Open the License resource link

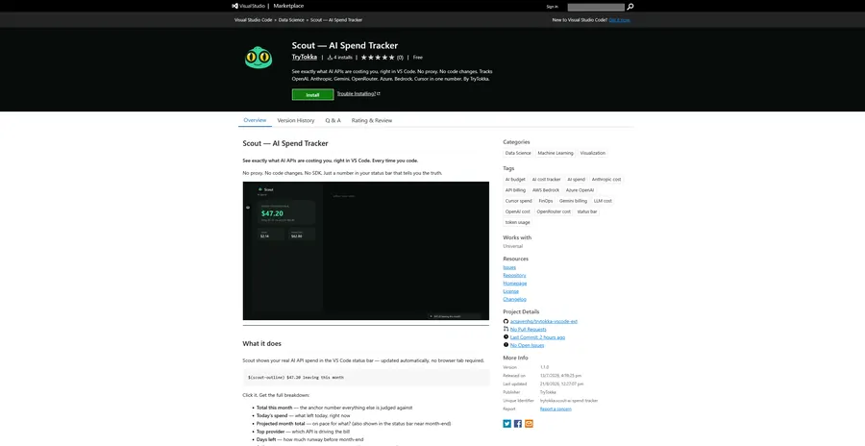[x=511, y=291]
